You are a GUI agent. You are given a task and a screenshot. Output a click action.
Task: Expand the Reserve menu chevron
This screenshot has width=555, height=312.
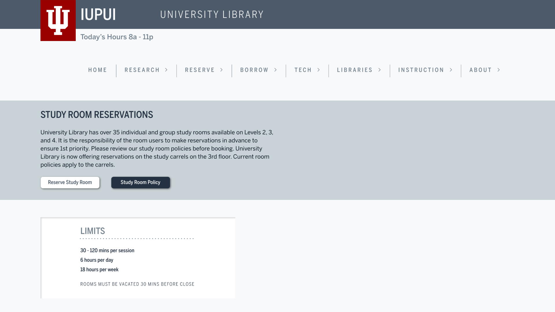tap(222, 70)
